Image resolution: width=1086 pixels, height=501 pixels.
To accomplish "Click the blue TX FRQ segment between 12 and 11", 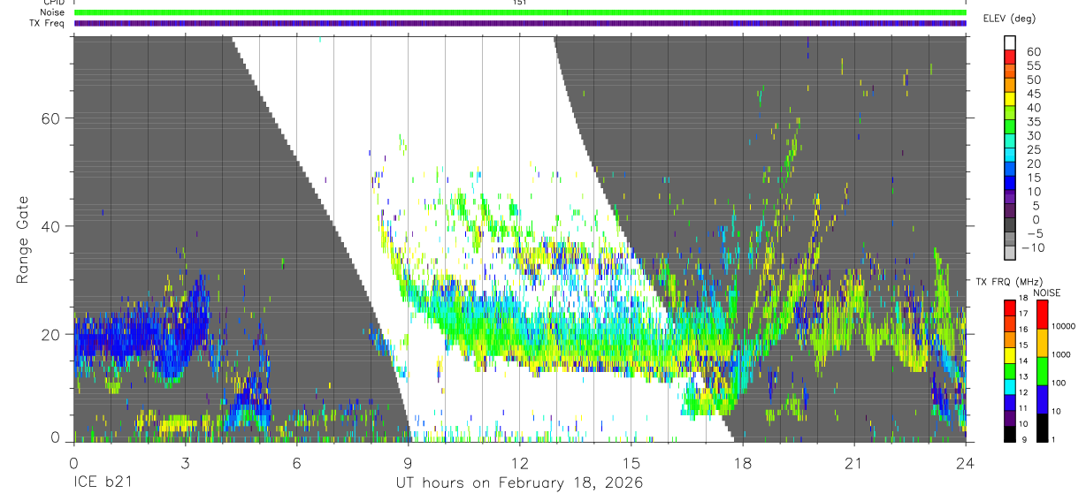I will pyautogui.click(x=1009, y=402).
